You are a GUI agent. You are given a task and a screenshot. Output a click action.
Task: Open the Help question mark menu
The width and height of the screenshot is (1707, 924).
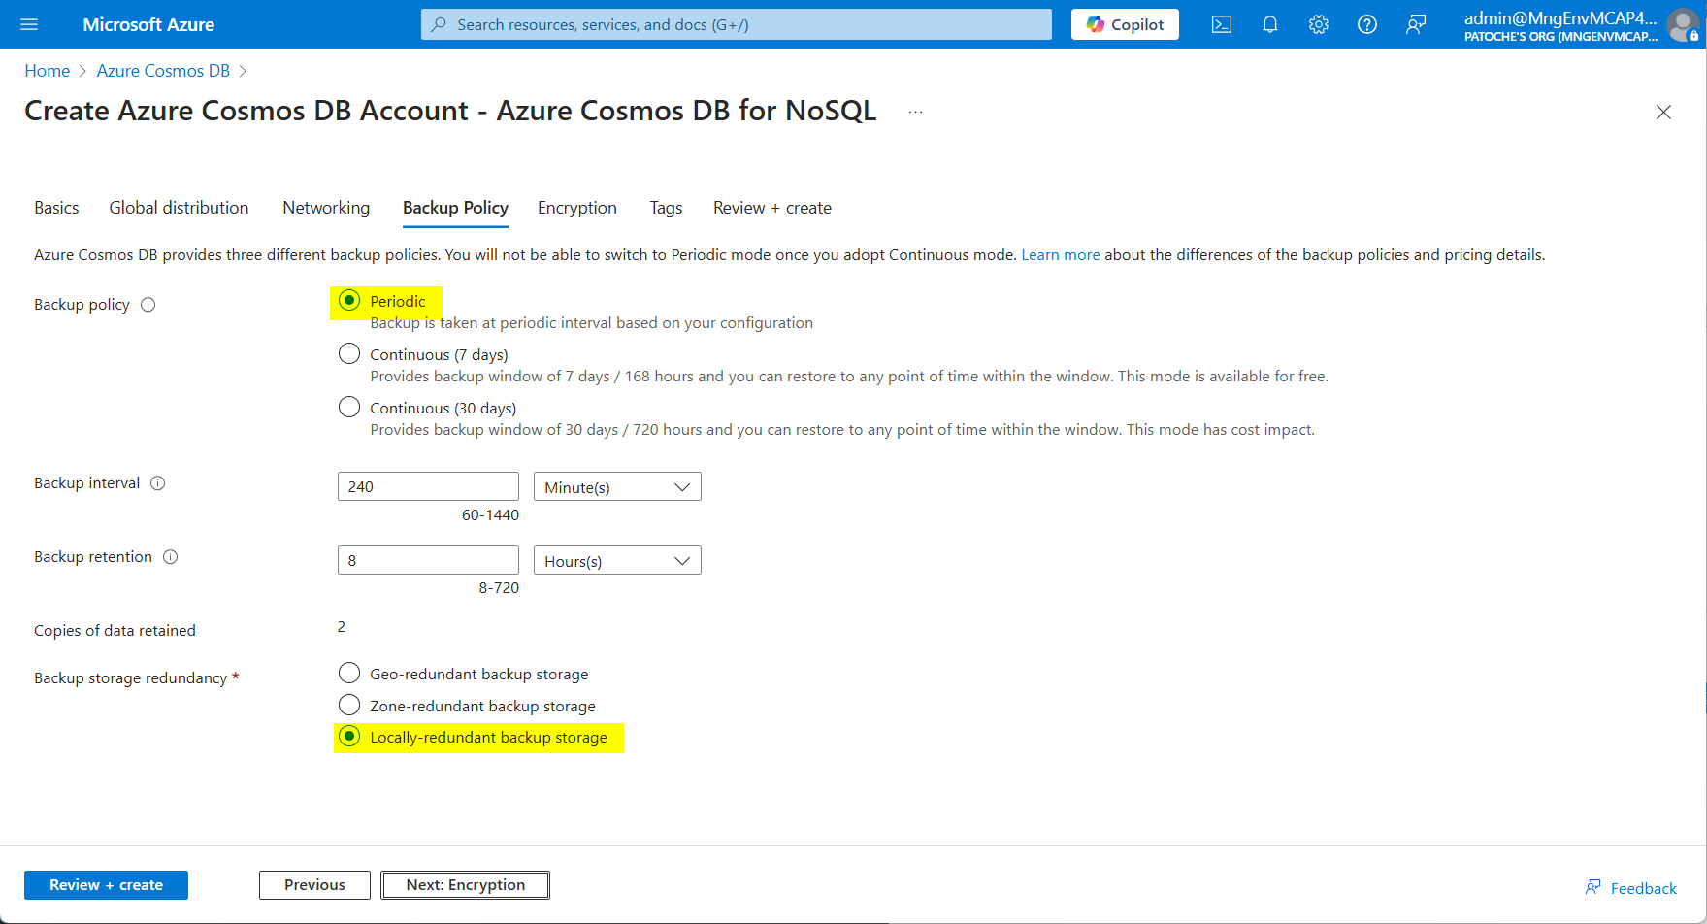tap(1366, 24)
